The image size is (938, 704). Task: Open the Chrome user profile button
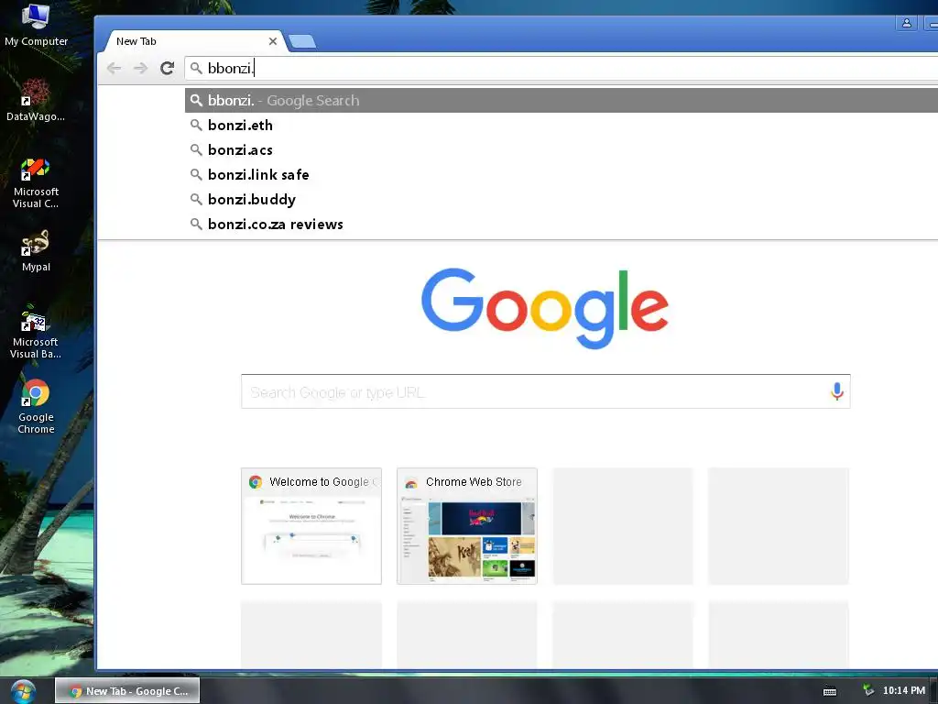pos(906,23)
